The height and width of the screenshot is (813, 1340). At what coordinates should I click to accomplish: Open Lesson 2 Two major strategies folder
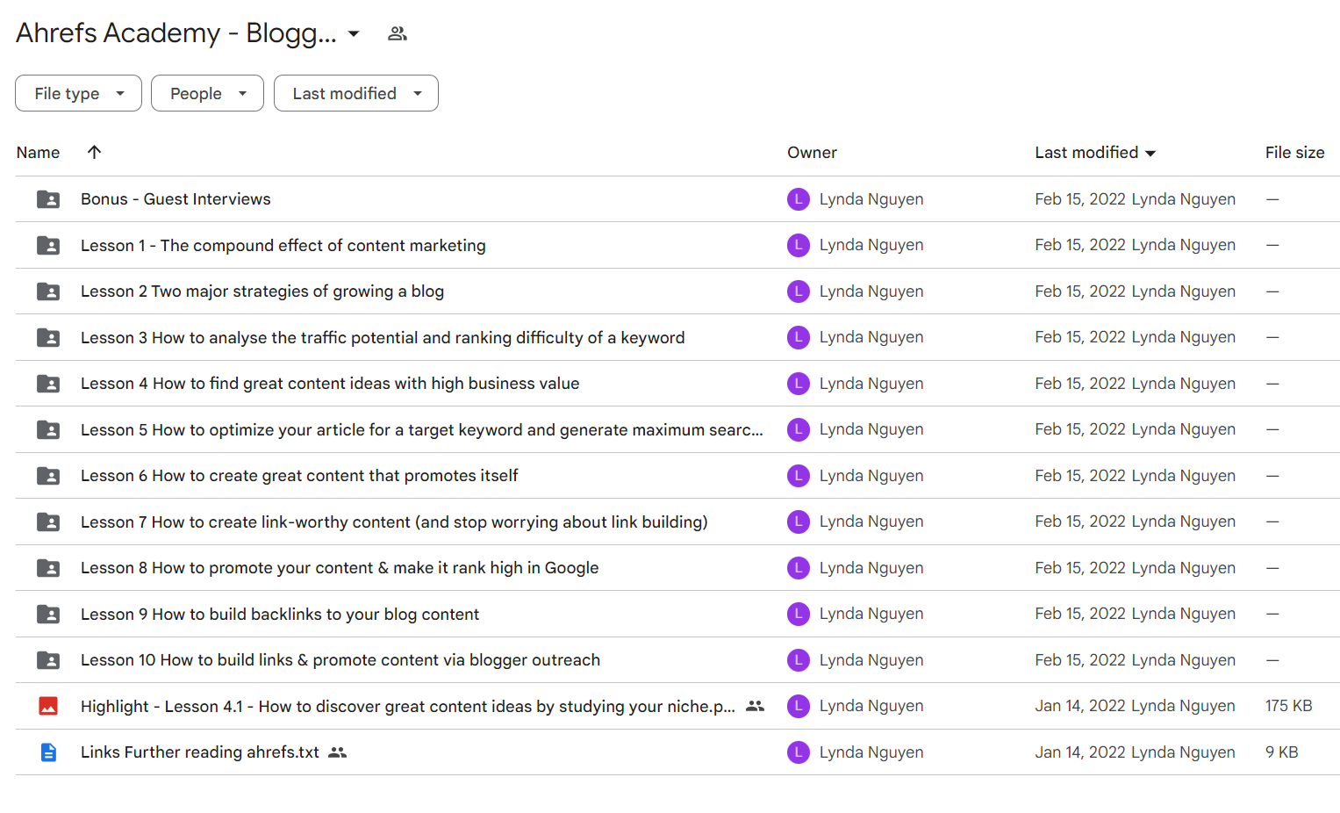coord(262,291)
